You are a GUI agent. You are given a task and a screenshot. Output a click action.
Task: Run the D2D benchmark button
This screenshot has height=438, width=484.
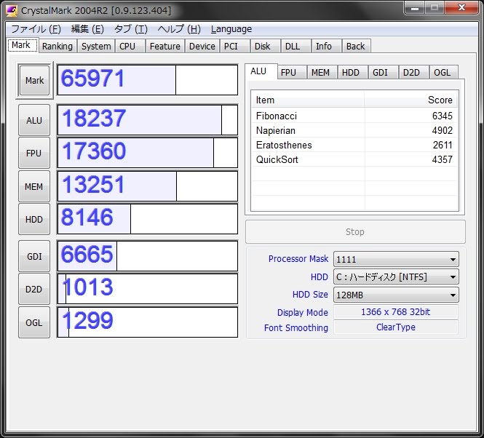coord(34,290)
